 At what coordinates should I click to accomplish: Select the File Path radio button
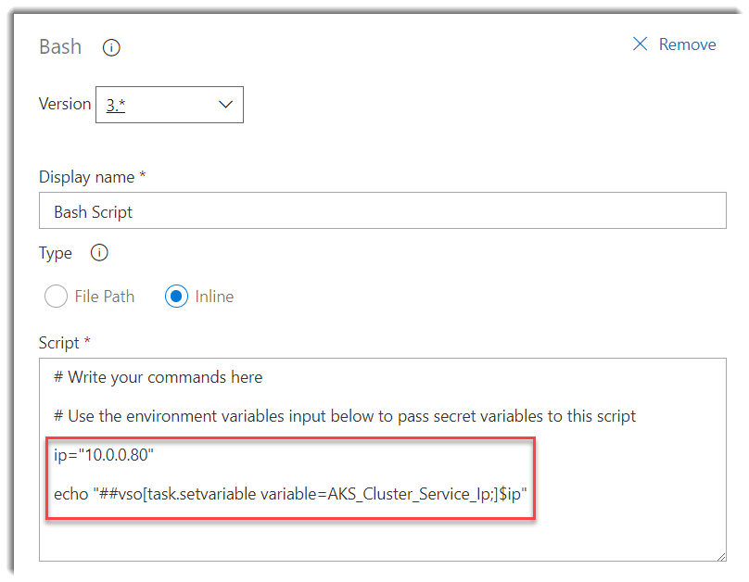pos(55,296)
